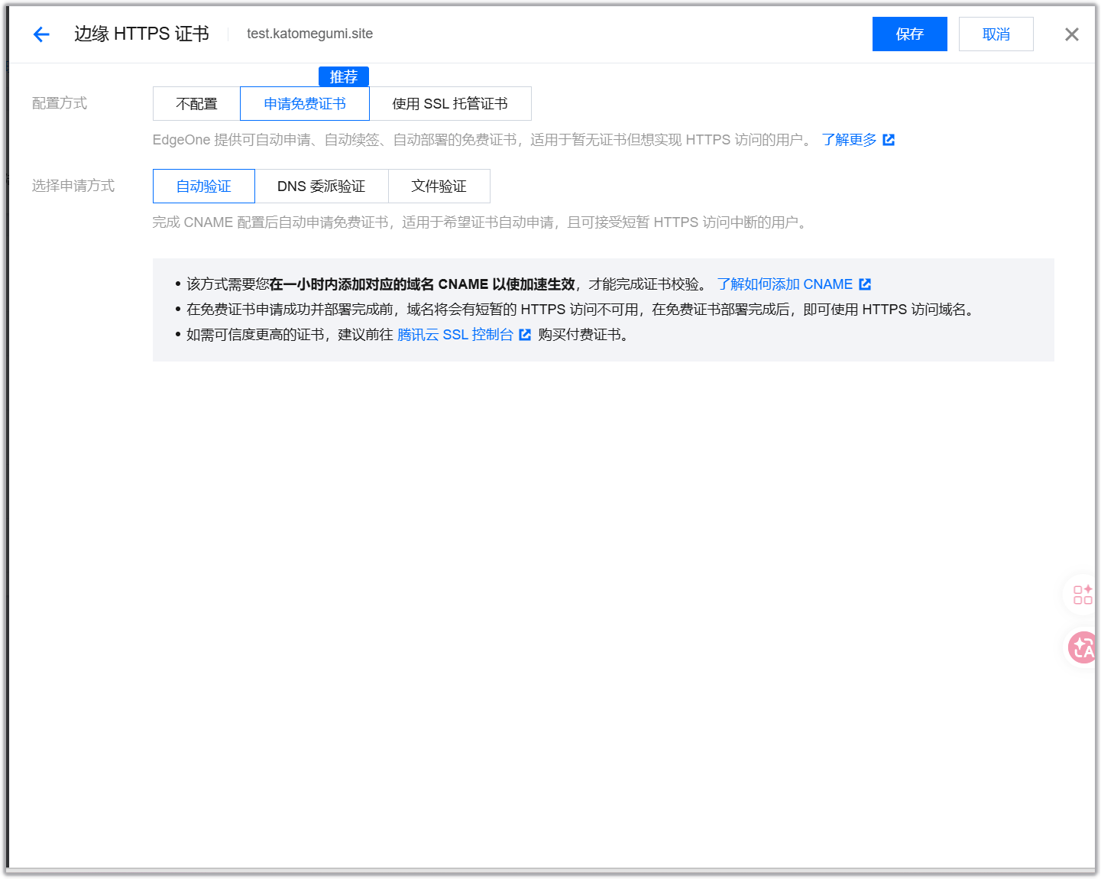Screen dimensions: 1101x879
Task: Click the 选择申请方式 label
Action: tap(73, 186)
